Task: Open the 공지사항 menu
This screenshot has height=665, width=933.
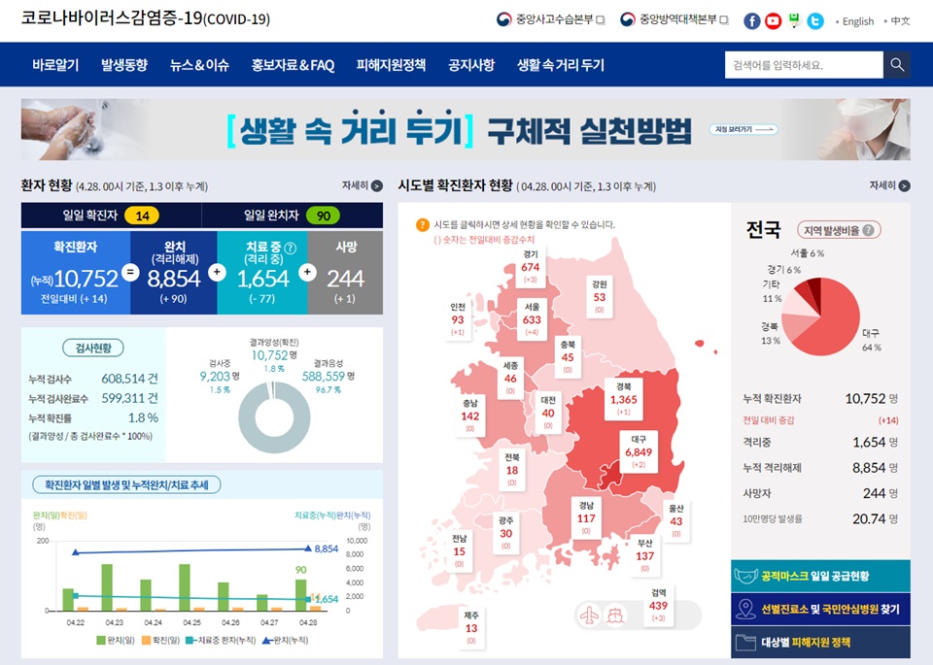Action: (472, 65)
